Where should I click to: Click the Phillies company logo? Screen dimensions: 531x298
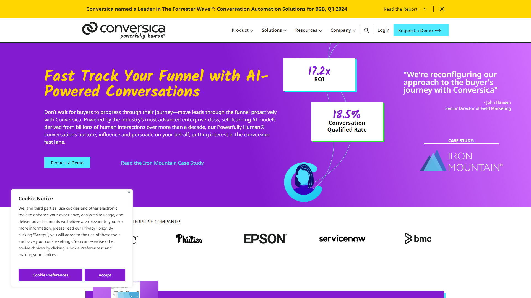point(189,239)
